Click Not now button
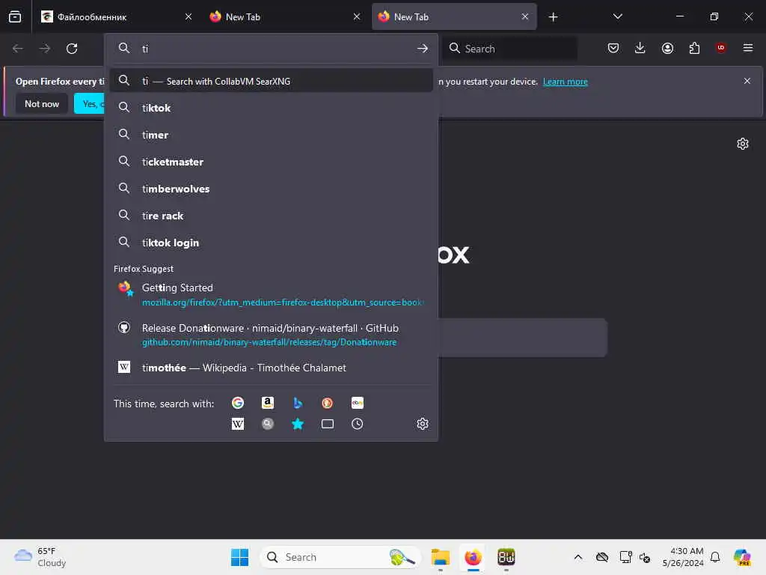 point(42,103)
